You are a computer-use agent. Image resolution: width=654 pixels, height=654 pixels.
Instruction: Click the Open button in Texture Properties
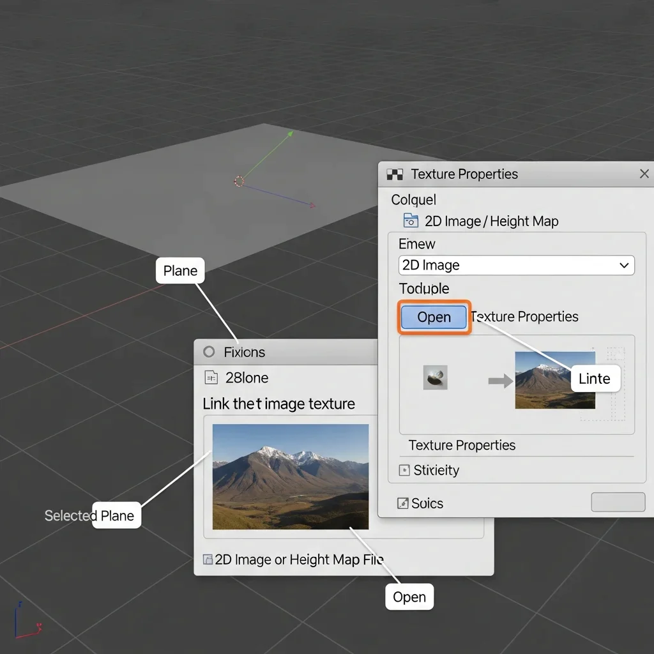pos(434,317)
